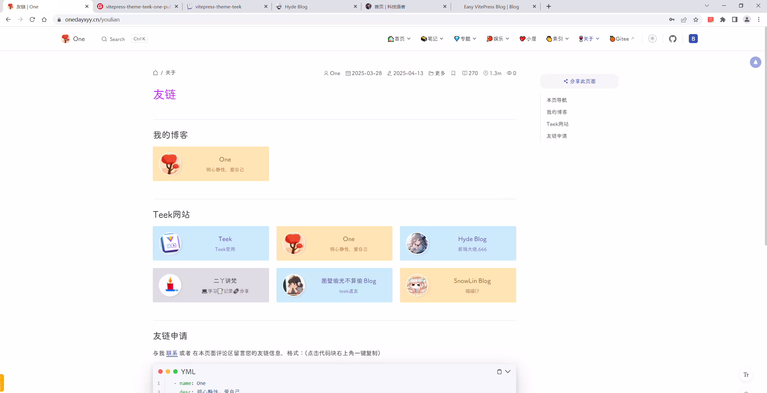Click the address bar URL
Viewport: 767px width, 393px height.
click(92, 19)
